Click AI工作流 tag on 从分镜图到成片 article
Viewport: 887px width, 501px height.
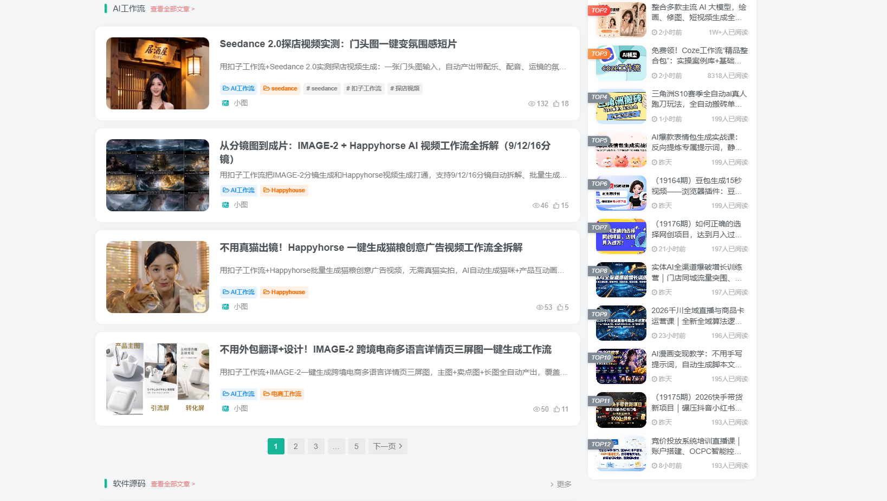pos(238,190)
